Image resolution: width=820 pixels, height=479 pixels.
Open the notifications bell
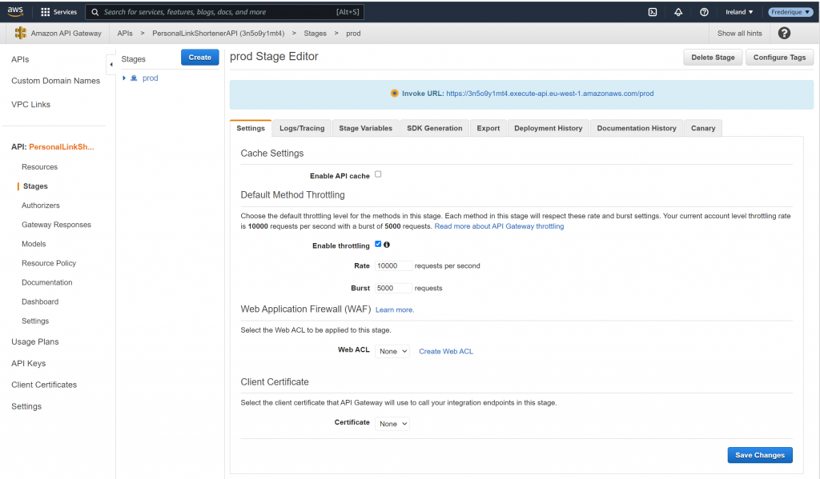(678, 12)
